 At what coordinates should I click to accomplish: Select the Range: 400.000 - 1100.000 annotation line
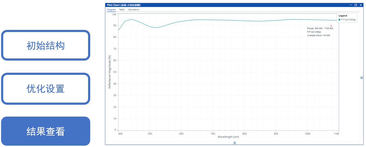[x=320, y=28]
